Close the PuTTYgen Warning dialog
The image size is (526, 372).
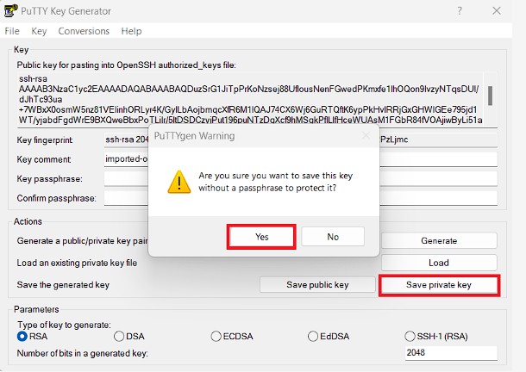(x=366, y=136)
